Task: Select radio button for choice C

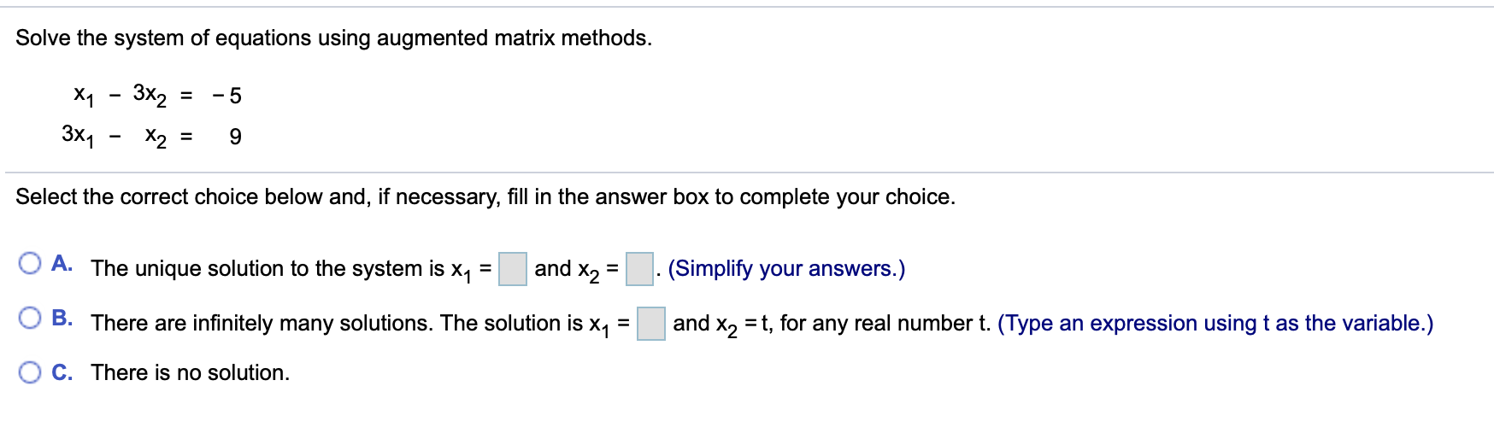Action: click(x=30, y=372)
